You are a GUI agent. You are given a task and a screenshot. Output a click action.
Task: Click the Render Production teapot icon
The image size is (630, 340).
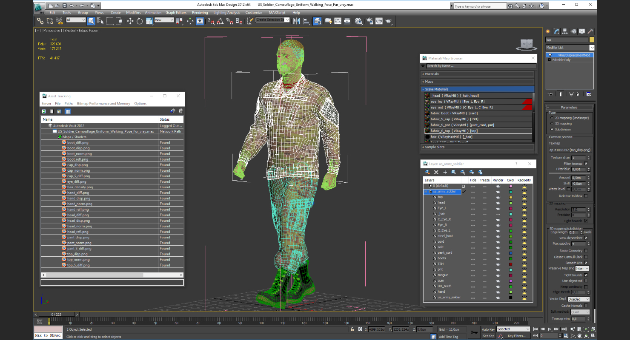[x=388, y=21]
